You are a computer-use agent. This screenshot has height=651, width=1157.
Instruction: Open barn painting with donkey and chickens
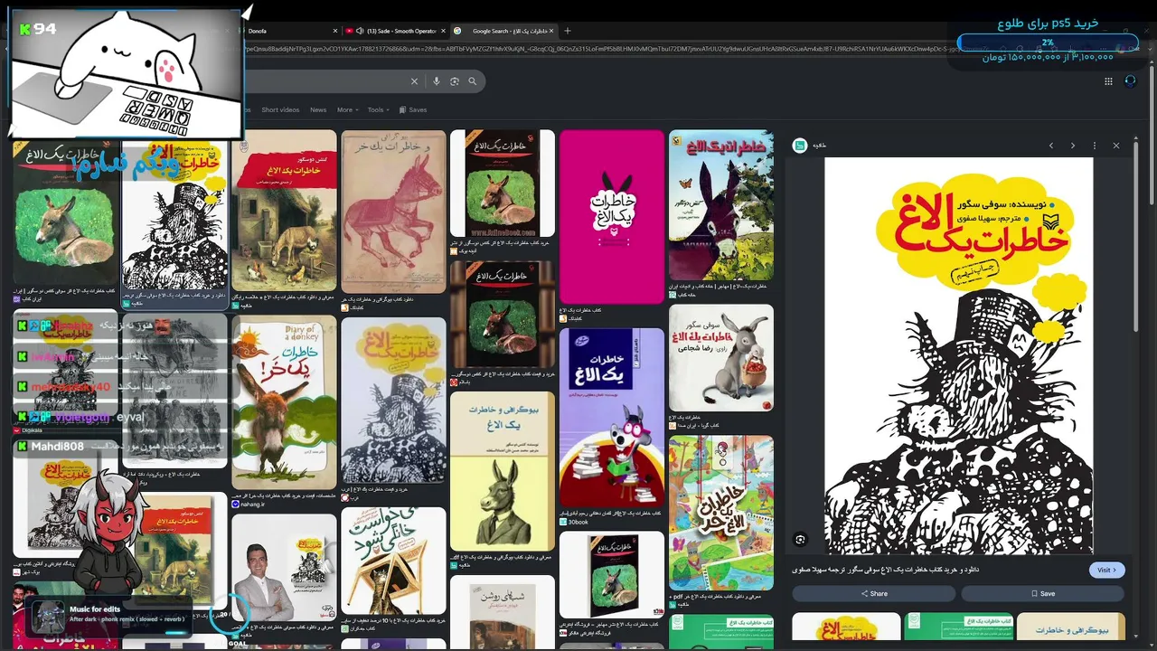point(284,210)
